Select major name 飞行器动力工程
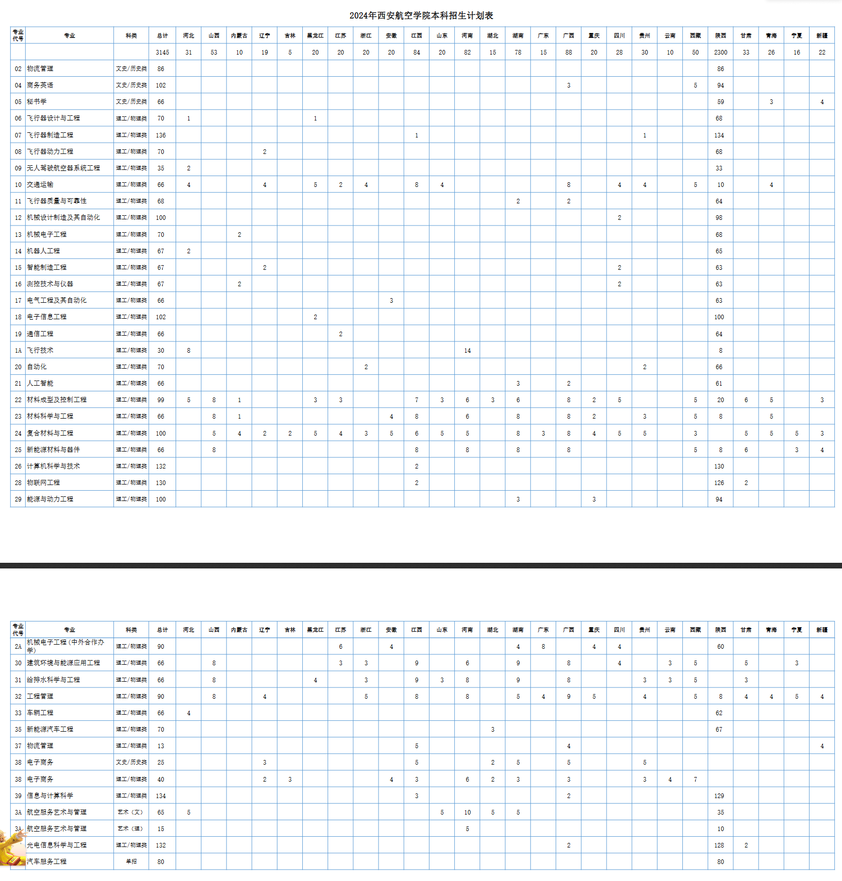Image resolution: width=842 pixels, height=881 pixels. pos(50,152)
